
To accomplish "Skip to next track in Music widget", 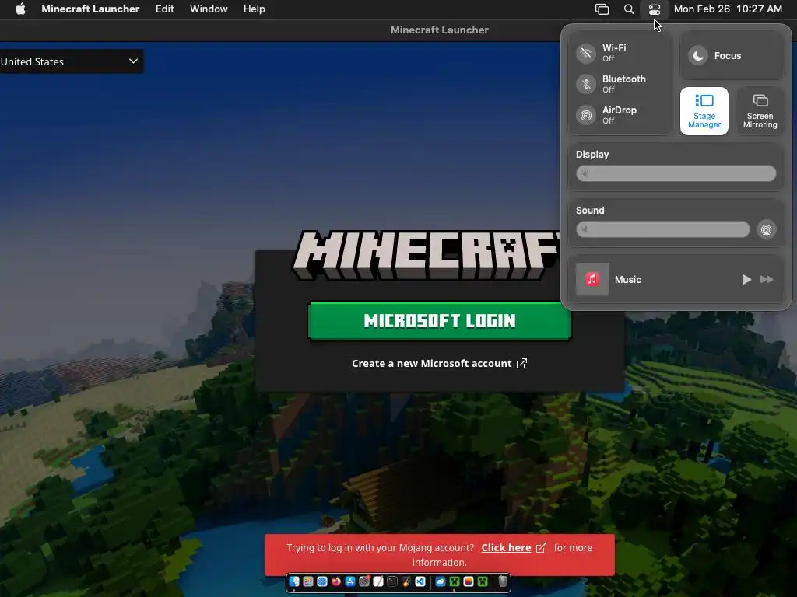I will pos(767,279).
